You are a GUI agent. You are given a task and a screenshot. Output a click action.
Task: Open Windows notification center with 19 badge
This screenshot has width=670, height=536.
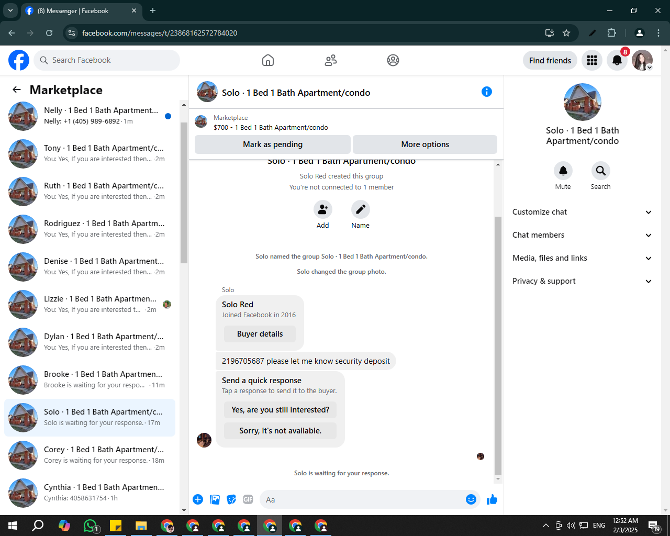click(x=654, y=526)
